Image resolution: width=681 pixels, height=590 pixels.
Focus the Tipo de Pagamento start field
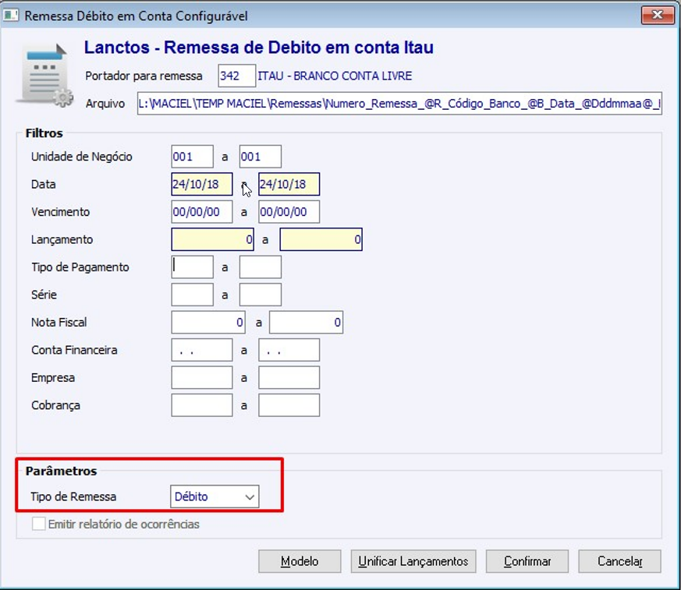(193, 267)
